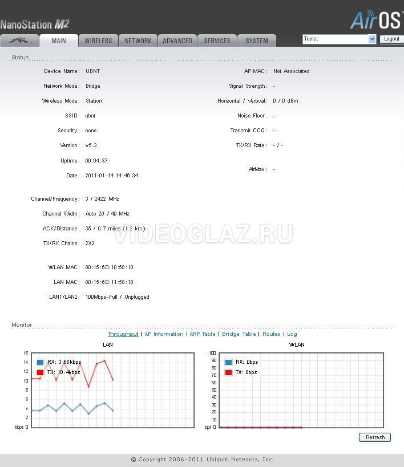404x467 pixels.
Task: Go to the NETWORK tab
Action: point(138,40)
